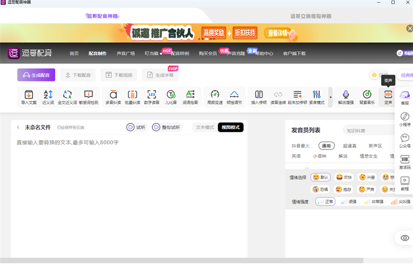
Task: Click the back chevron beside 未命名文件
Action: tap(18, 127)
